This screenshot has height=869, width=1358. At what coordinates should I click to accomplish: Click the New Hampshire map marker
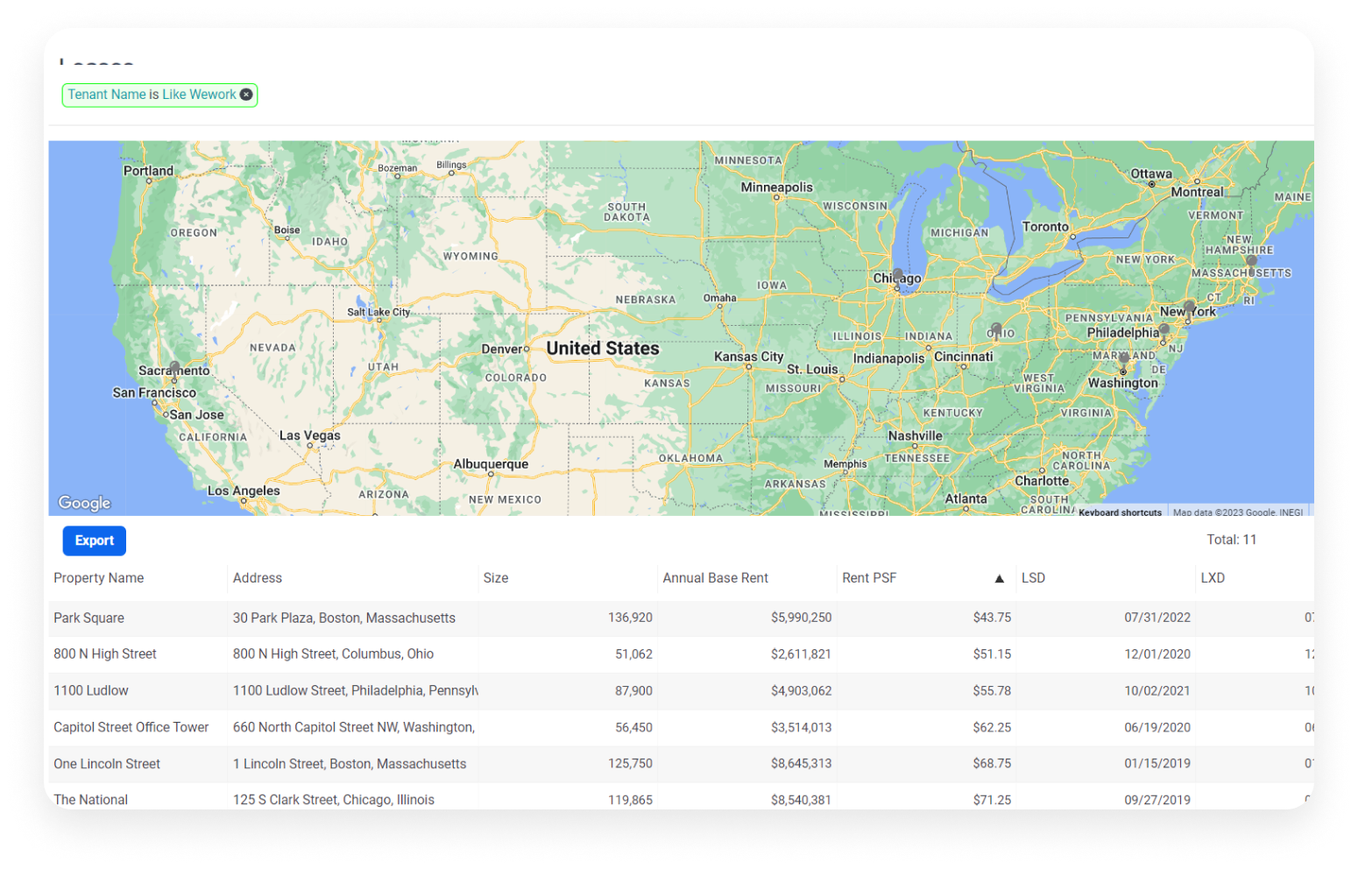(x=1251, y=259)
